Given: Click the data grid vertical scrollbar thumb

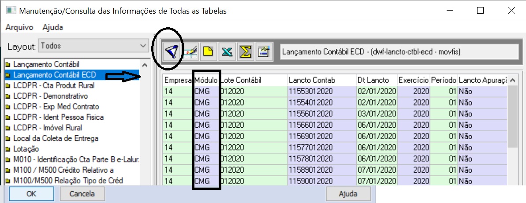Looking at the screenshot, I should [x=512, y=117].
